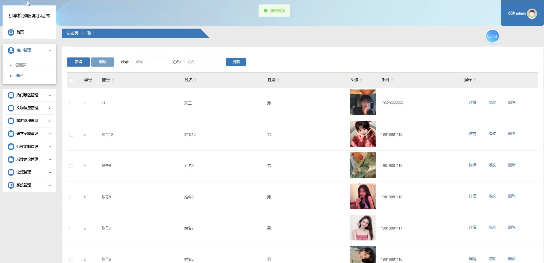Click 删除 for 账号9 row
Image resolution: width=544 pixels, height=263 pixels.
tap(512, 165)
